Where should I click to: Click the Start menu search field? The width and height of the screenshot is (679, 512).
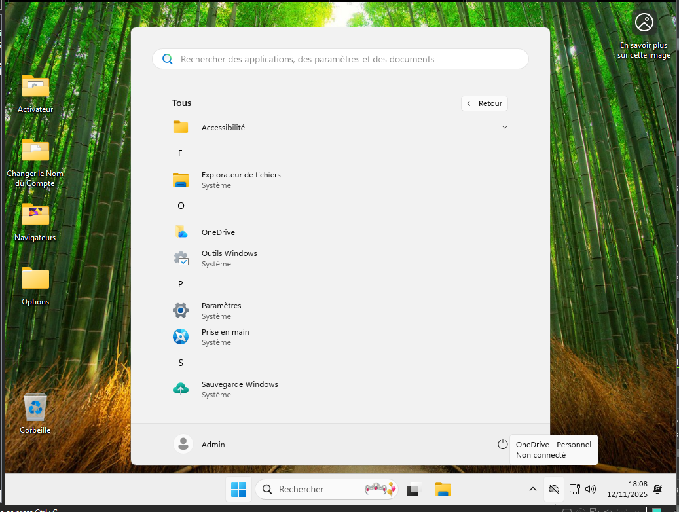click(x=340, y=59)
